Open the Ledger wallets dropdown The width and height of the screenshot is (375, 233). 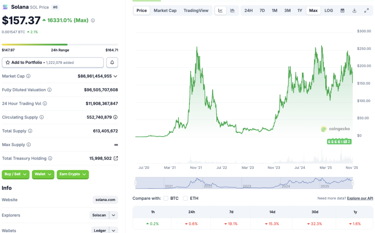tap(104, 230)
